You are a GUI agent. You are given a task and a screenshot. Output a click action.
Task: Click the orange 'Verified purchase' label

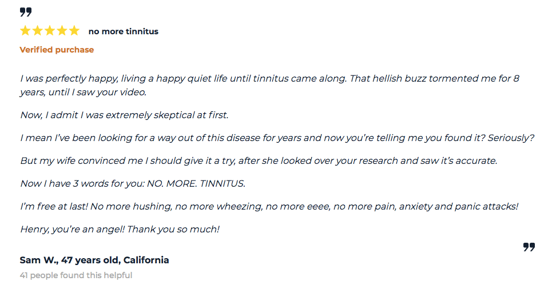point(57,50)
